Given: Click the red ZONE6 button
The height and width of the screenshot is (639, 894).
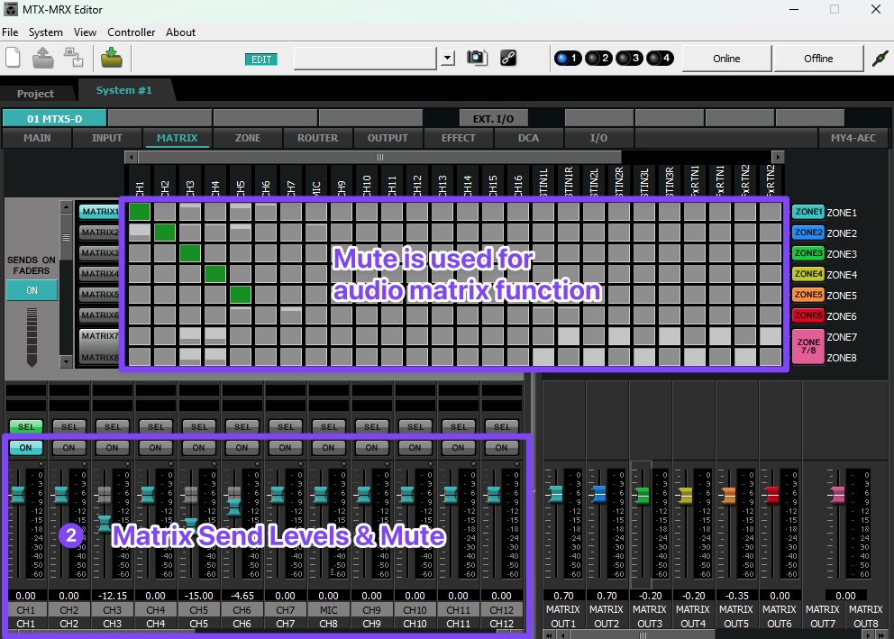Looking at the screenshot, I should click(x=807, y=315).
